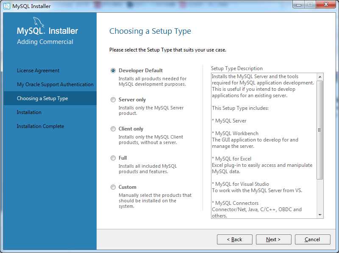Click the Maximize window button

(x=310, y=5)
